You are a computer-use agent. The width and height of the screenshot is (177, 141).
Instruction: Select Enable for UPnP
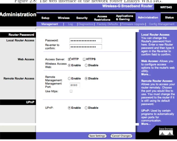tap(69, 108)
